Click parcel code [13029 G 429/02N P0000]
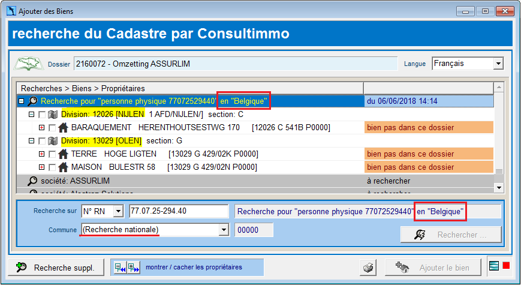The height and width of the screenshot is (285, 521). [x=212, y=167]
